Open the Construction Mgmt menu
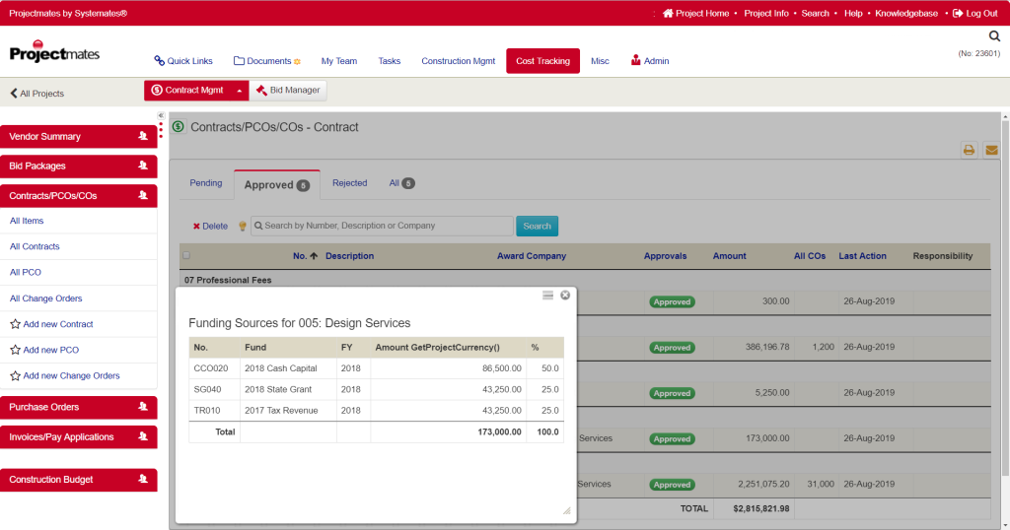Viewport: 1010px width, 530px height. (458, 61)
